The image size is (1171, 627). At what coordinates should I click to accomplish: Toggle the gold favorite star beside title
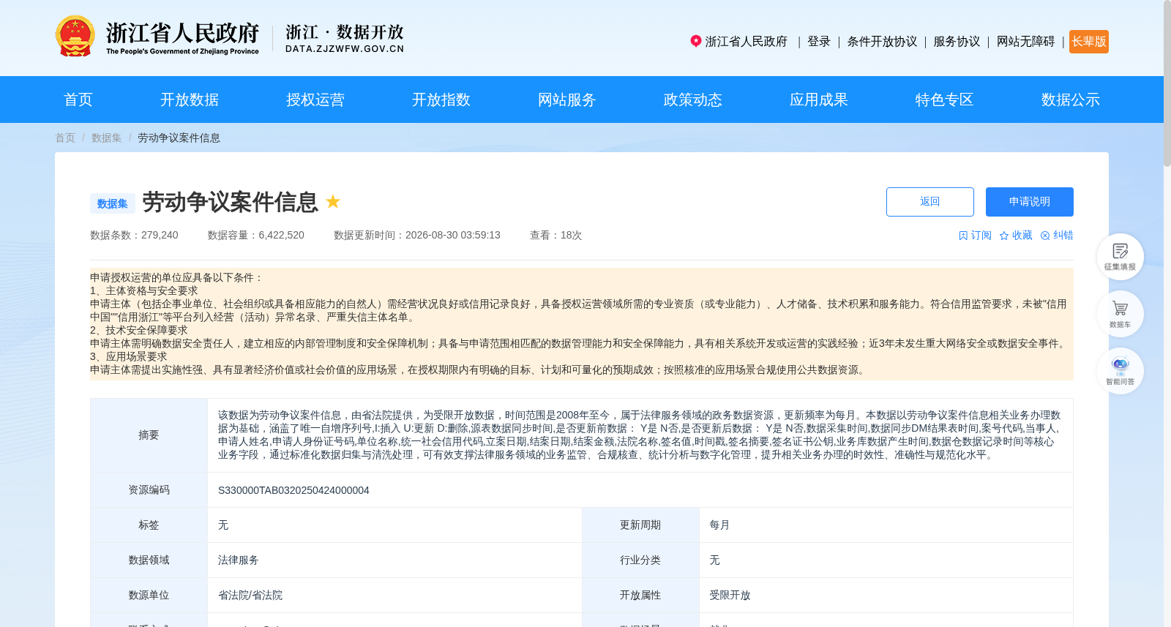(333, 201)
